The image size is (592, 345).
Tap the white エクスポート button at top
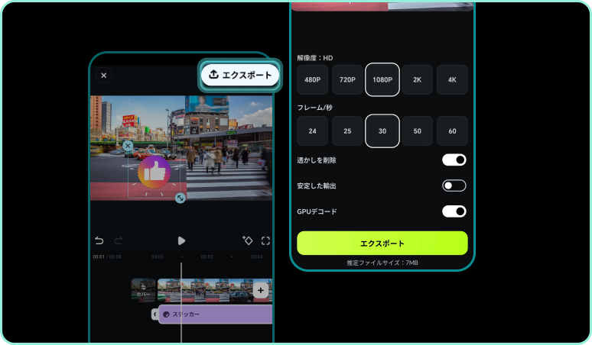(x=240, y=75)
